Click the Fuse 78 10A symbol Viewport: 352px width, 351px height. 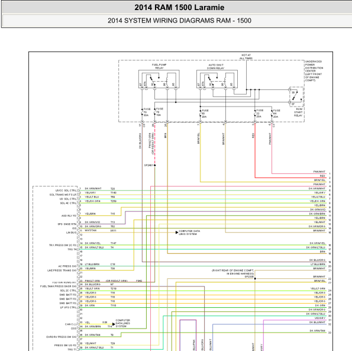click(154, 112)
